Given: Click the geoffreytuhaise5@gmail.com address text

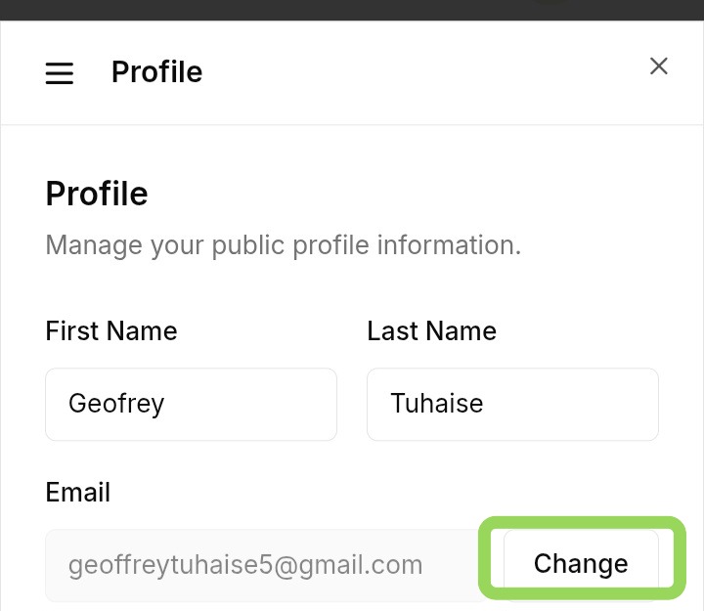Looking at the screenshot, I should click(x=245, y=565).
